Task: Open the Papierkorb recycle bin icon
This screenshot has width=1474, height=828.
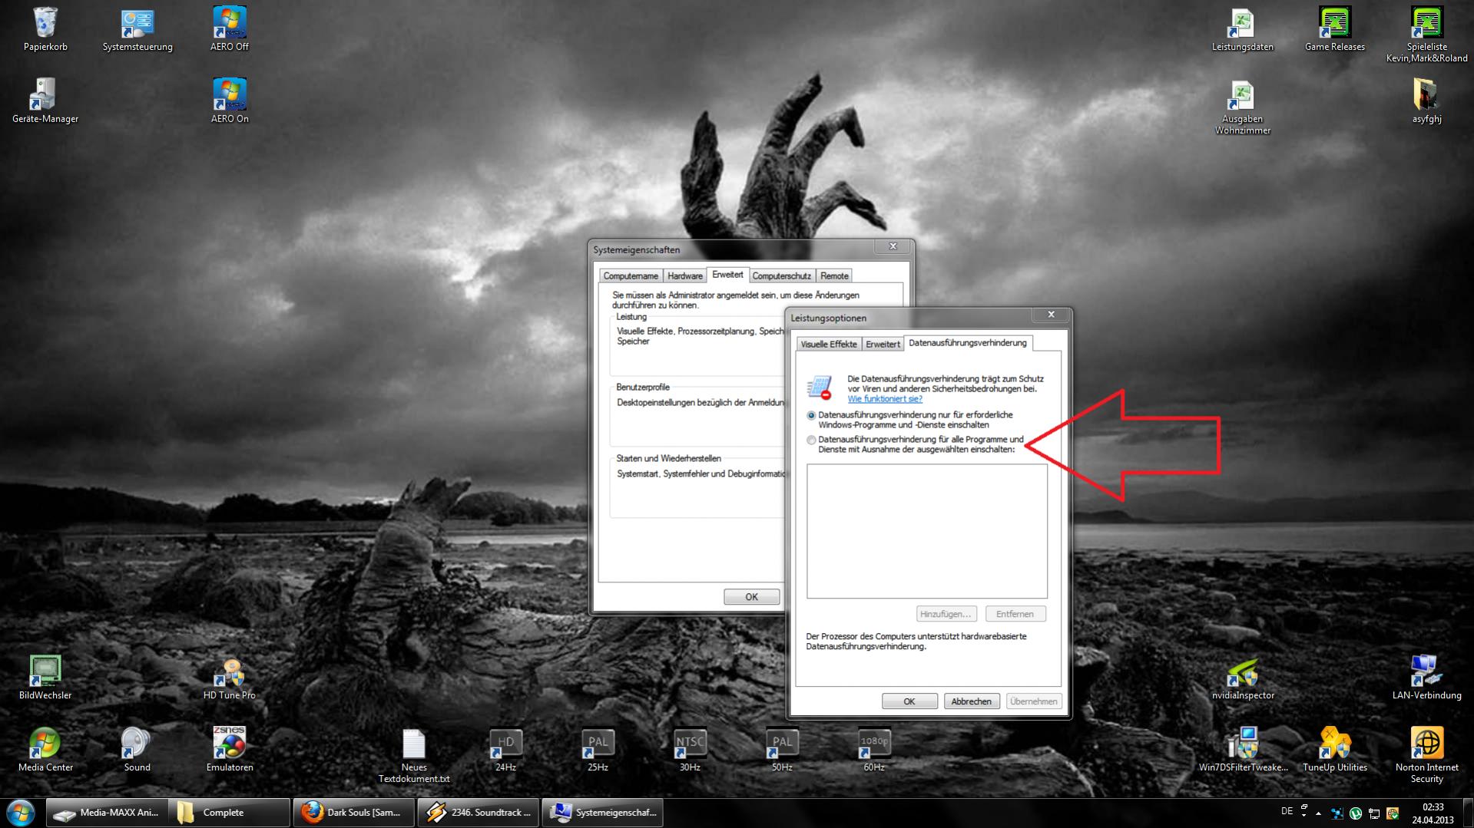Action: pos(45,29)
